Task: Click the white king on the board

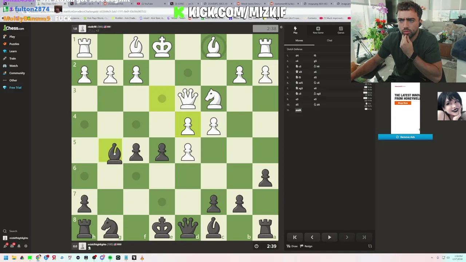Action: [162, 47]
